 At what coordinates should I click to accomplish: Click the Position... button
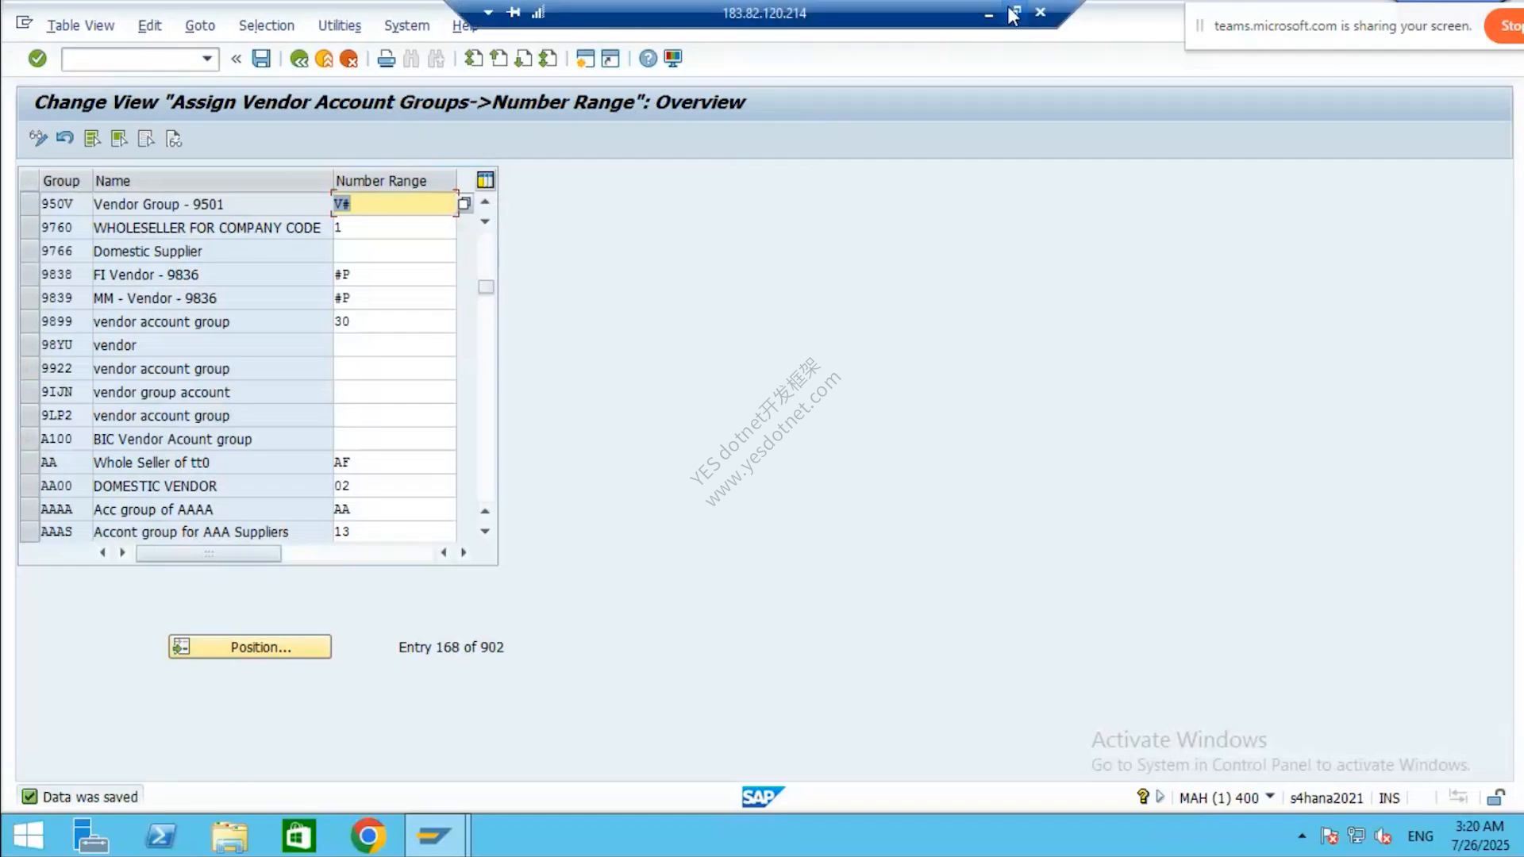click(249, 647)
